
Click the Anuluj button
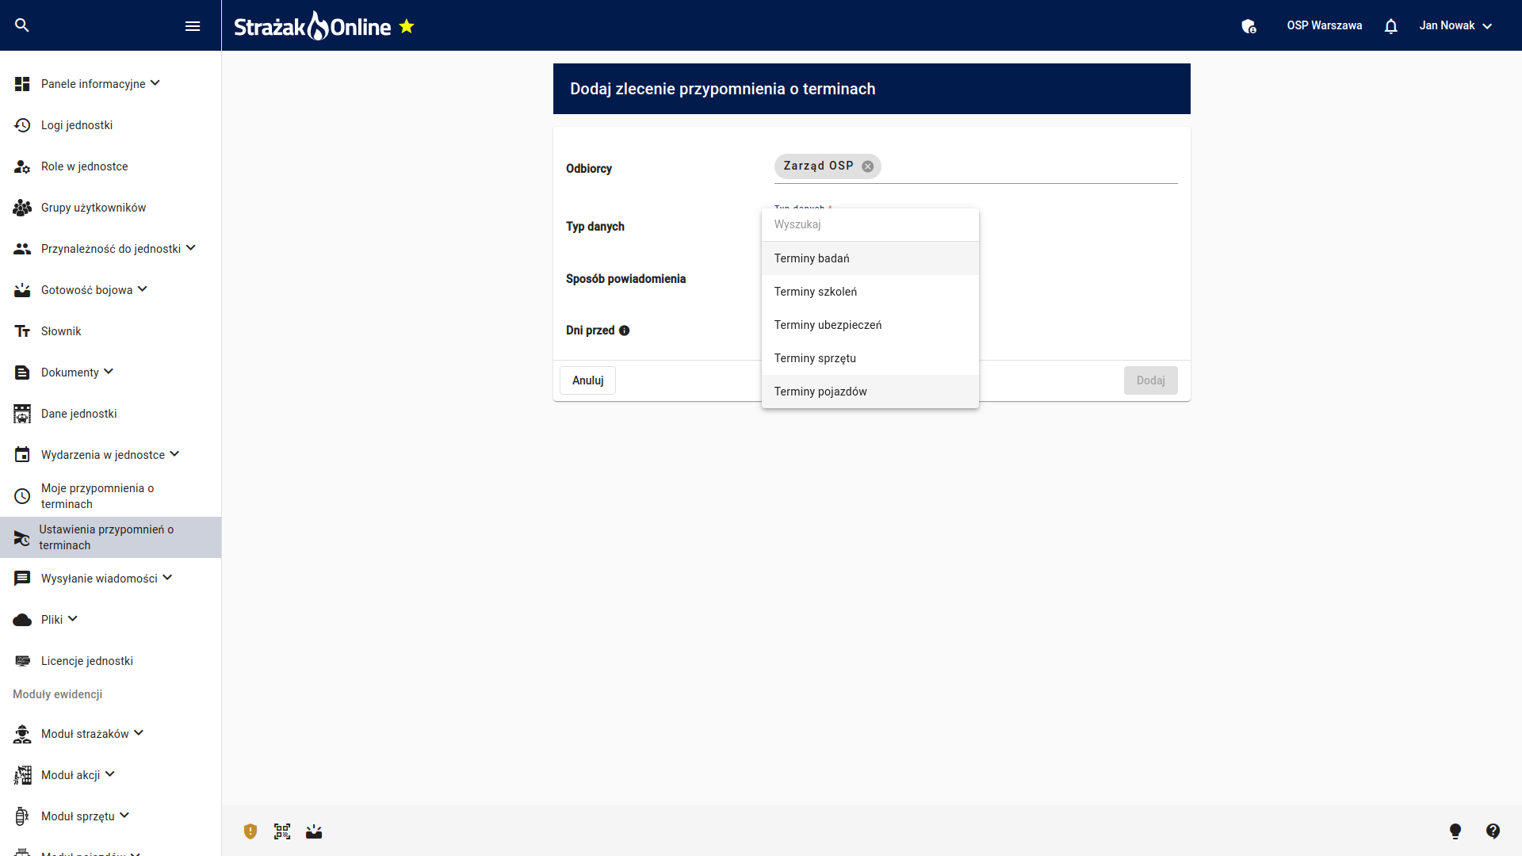[x=587, y=380]
